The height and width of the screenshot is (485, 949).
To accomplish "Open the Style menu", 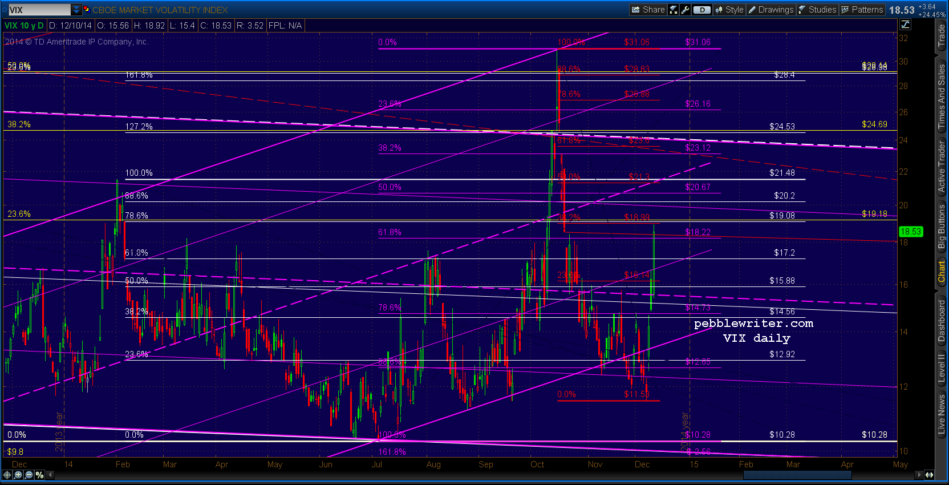I will coord(729,10).
